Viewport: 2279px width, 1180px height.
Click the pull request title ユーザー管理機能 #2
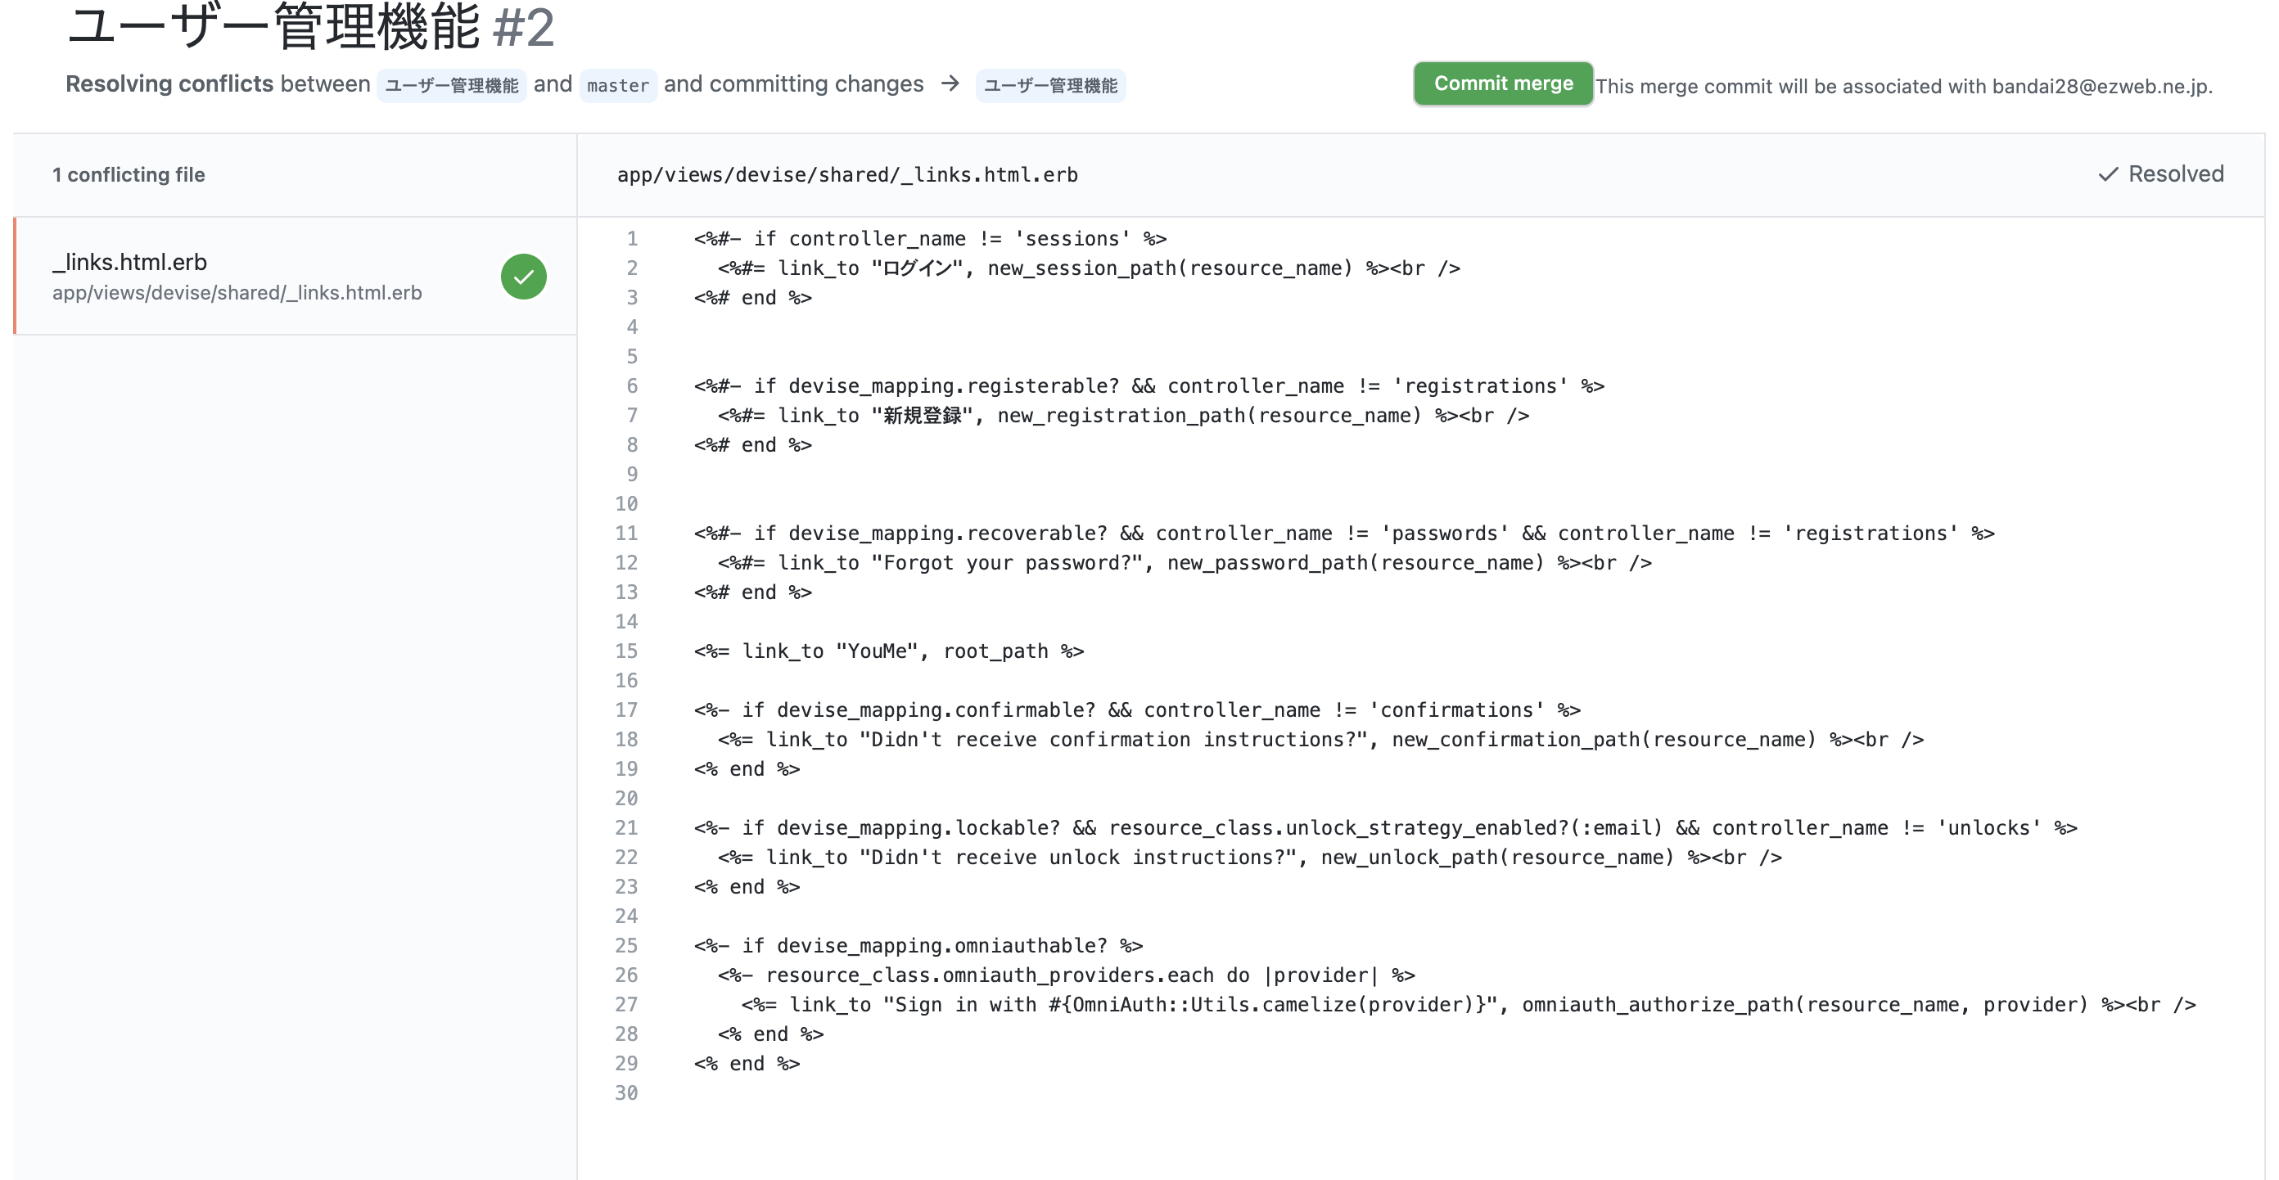click(310, 26)
